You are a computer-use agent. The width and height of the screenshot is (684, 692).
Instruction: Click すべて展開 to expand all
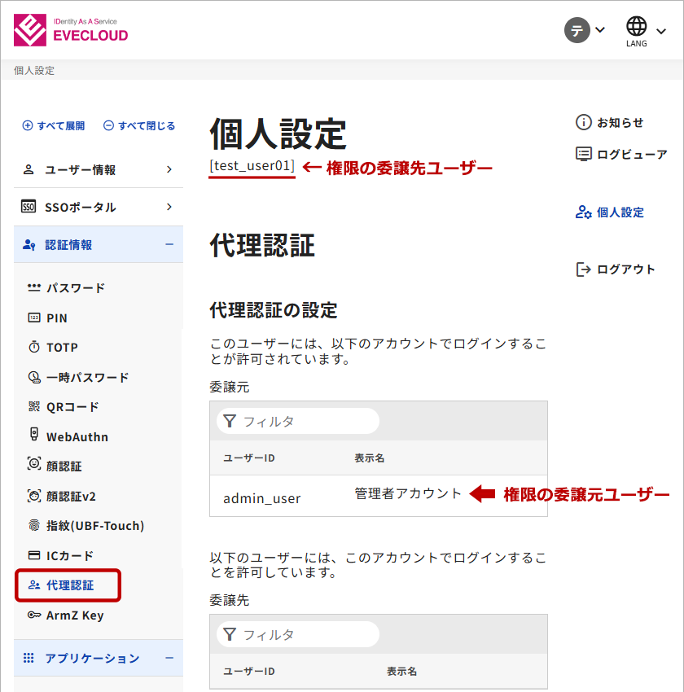point(54,125)
